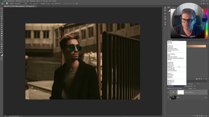Open the Actions panel play icon
Viewport: 209px width, 117px height.
pyautogui.click(x=165, y=10)
